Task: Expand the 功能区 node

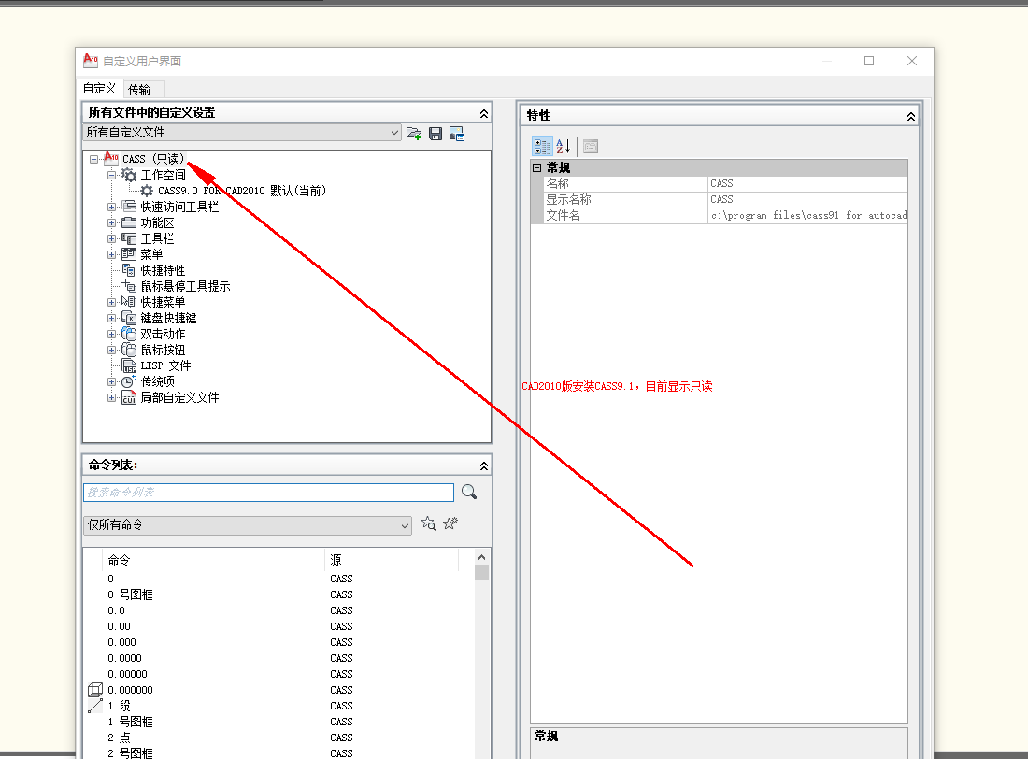Action: coord(111,223)
